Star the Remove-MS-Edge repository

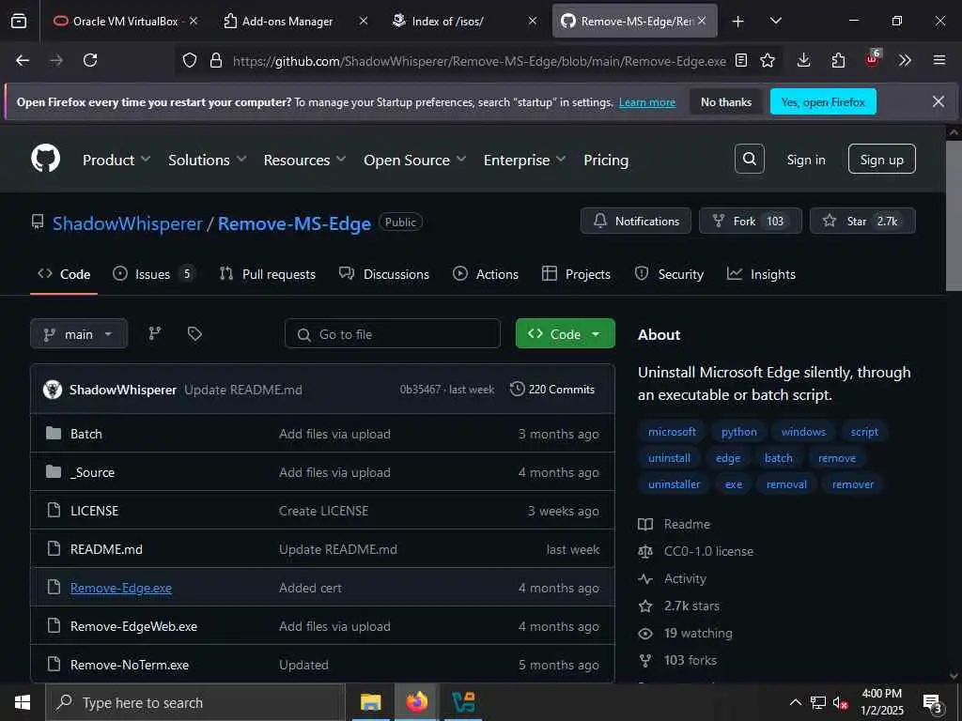point(862,221)
